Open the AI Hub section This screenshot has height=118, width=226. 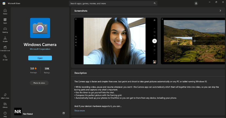point(5,58)
